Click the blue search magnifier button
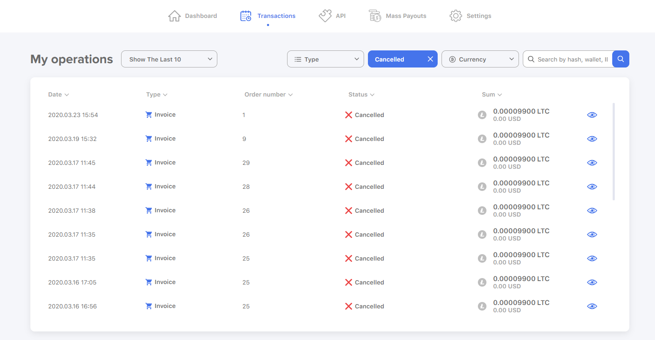655x340 pixels. [x=621, y=59]
